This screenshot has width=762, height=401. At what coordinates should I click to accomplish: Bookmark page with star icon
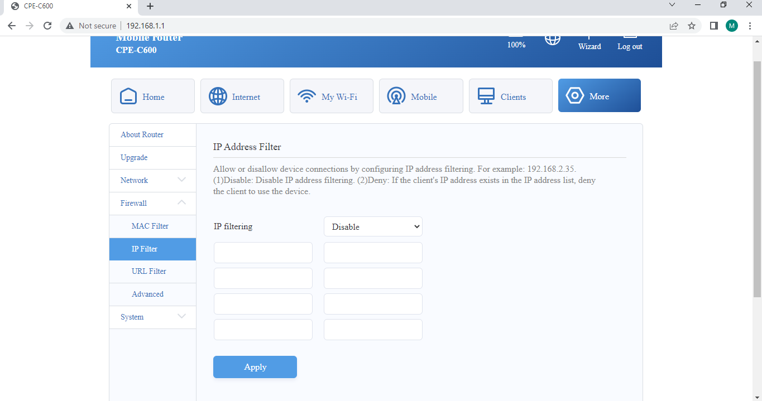(692, 26)
